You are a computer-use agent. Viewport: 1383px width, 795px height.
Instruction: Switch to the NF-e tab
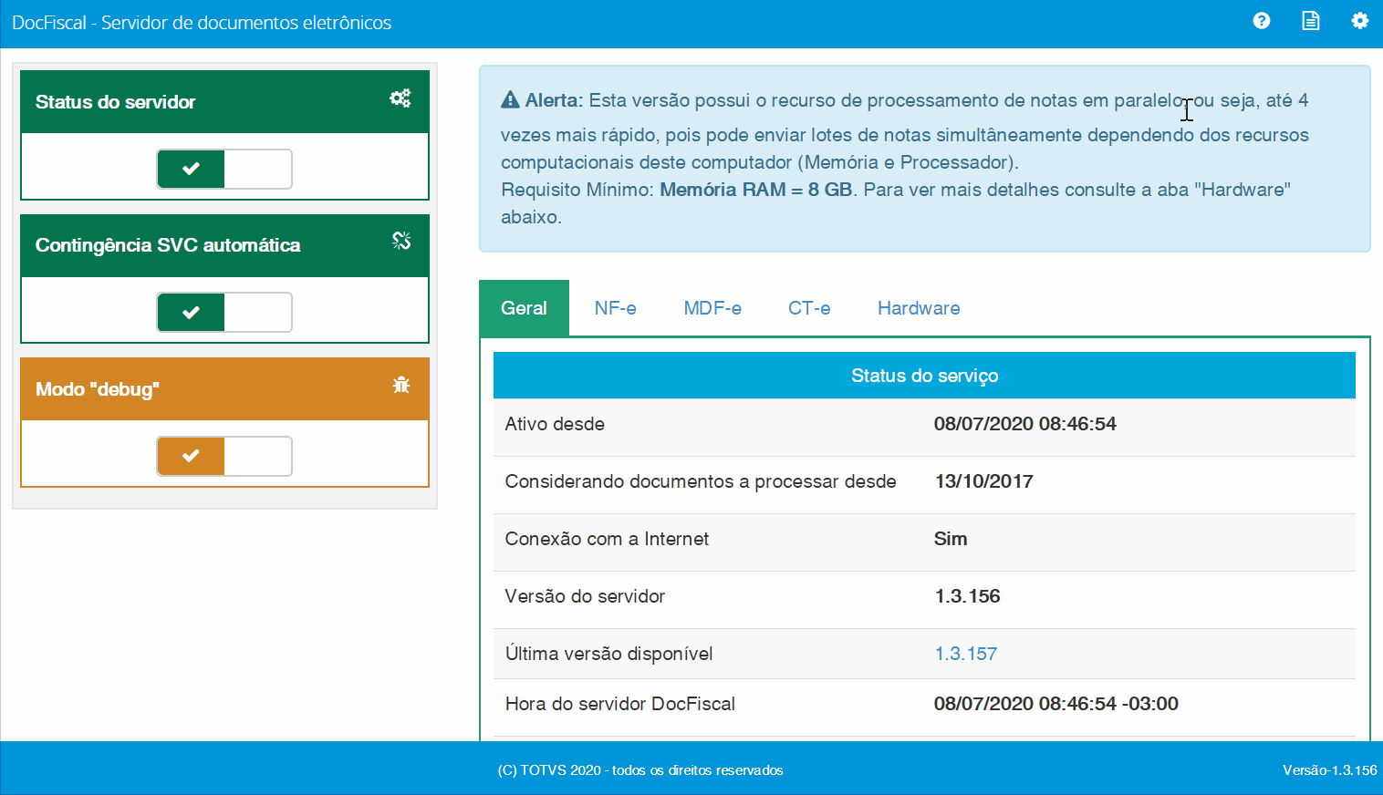tap(615, 308)
